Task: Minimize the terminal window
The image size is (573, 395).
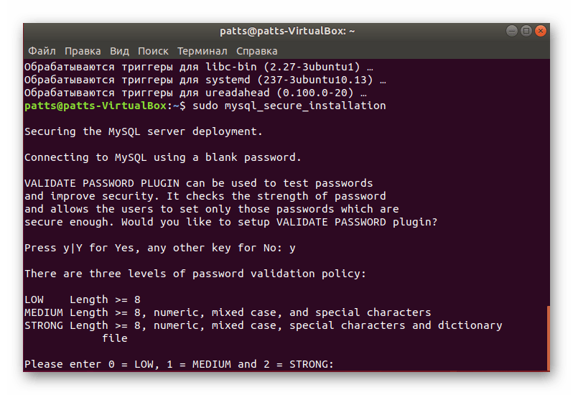Action: (x=511, y=31)
